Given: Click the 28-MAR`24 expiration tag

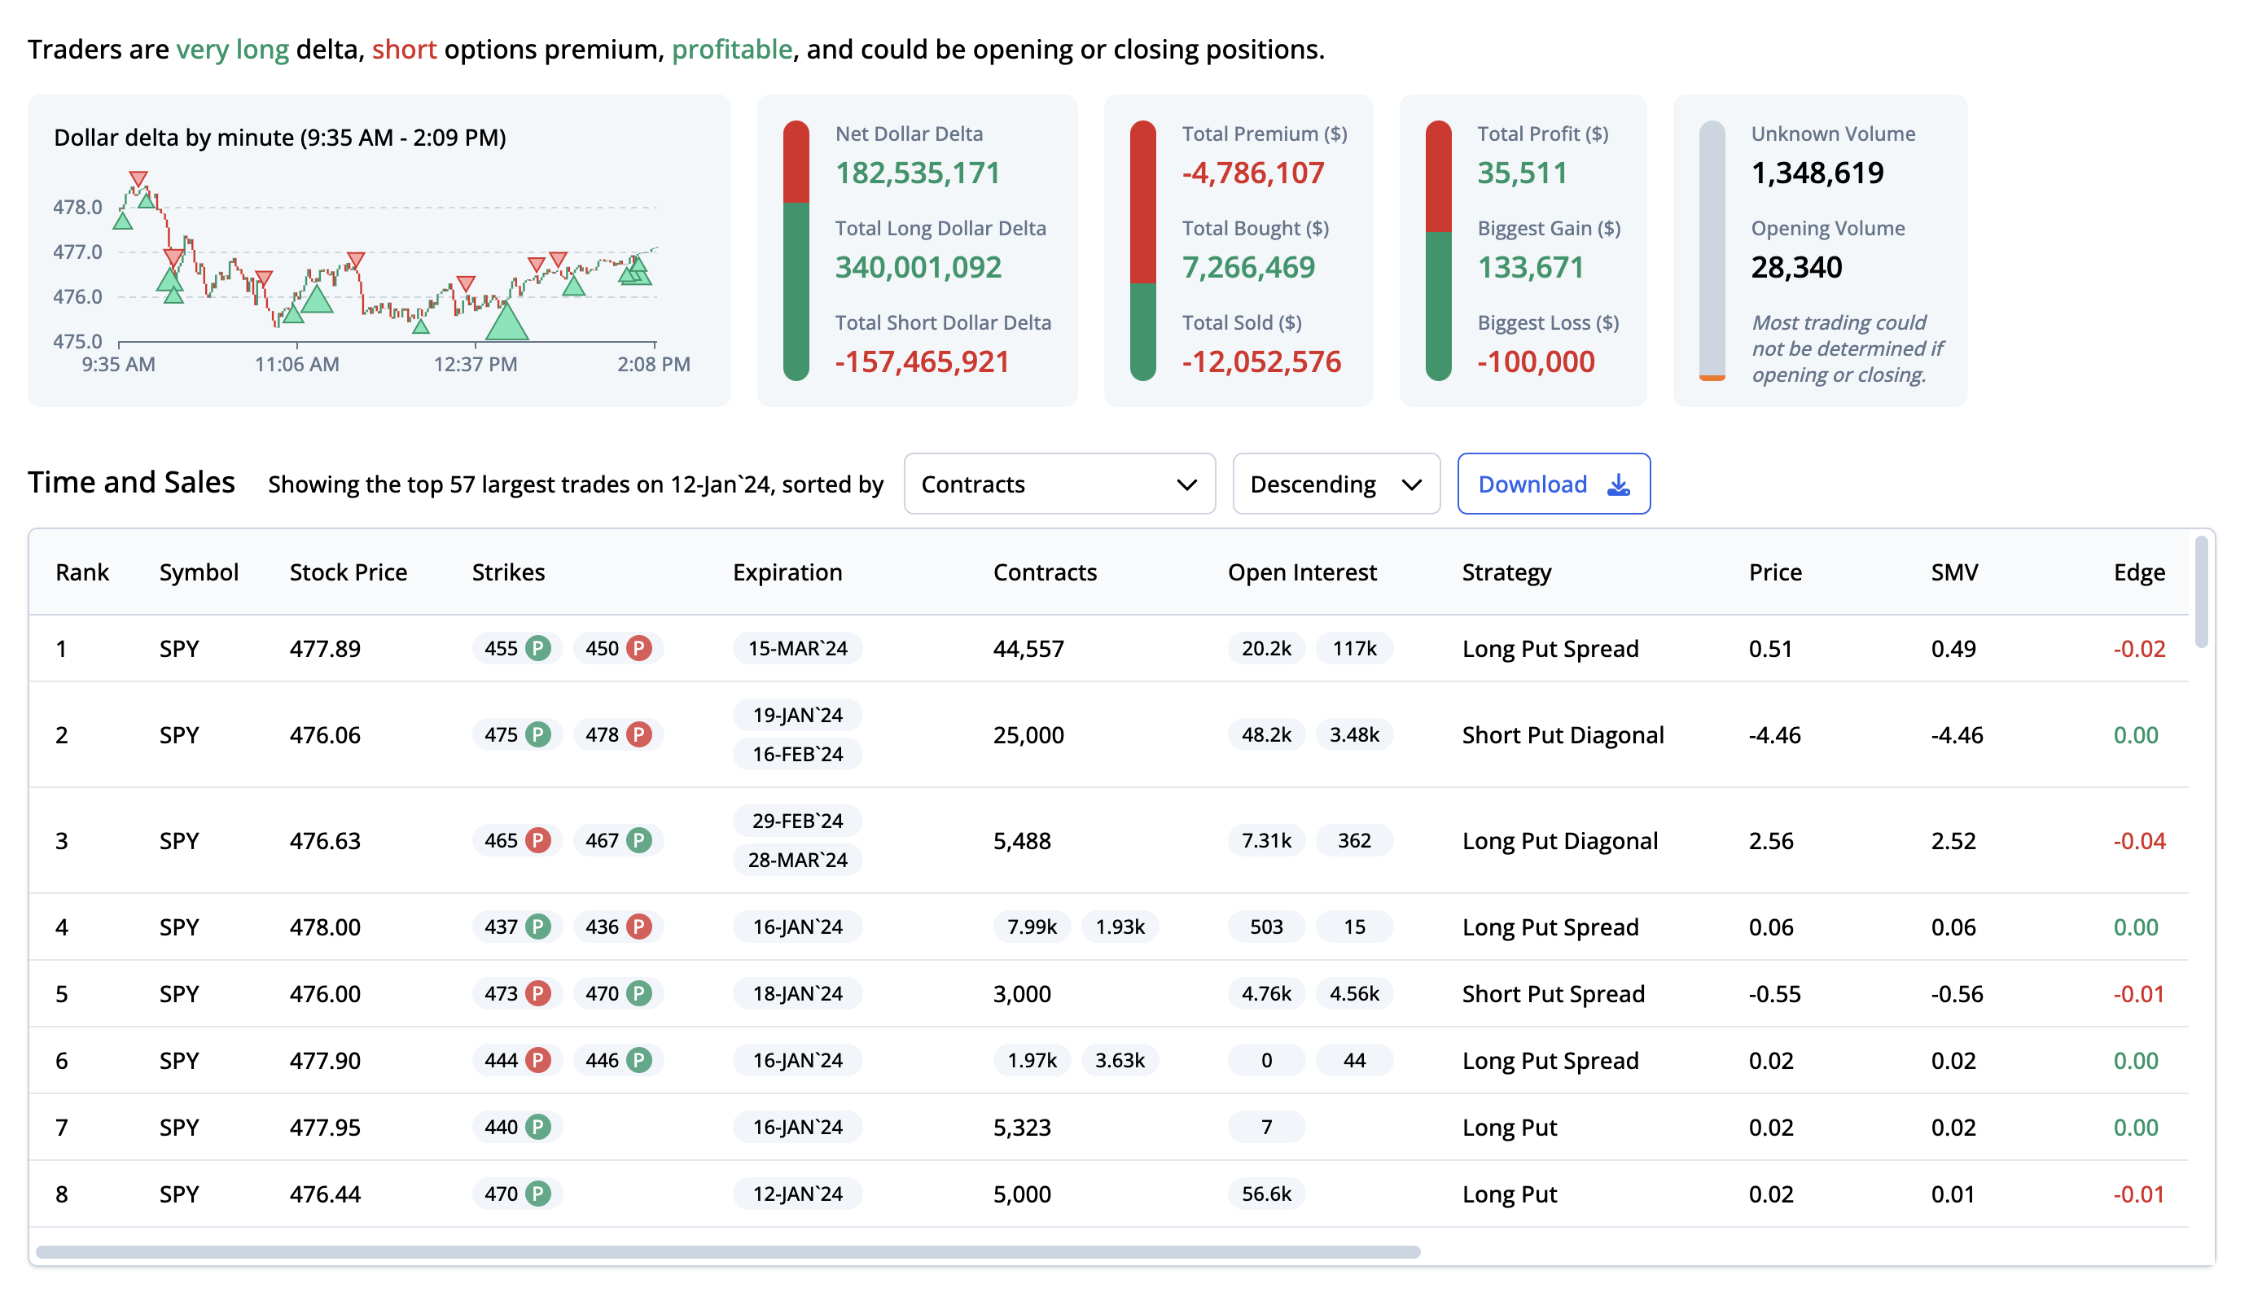Looking at the screenshot, I should click(798, 859).
